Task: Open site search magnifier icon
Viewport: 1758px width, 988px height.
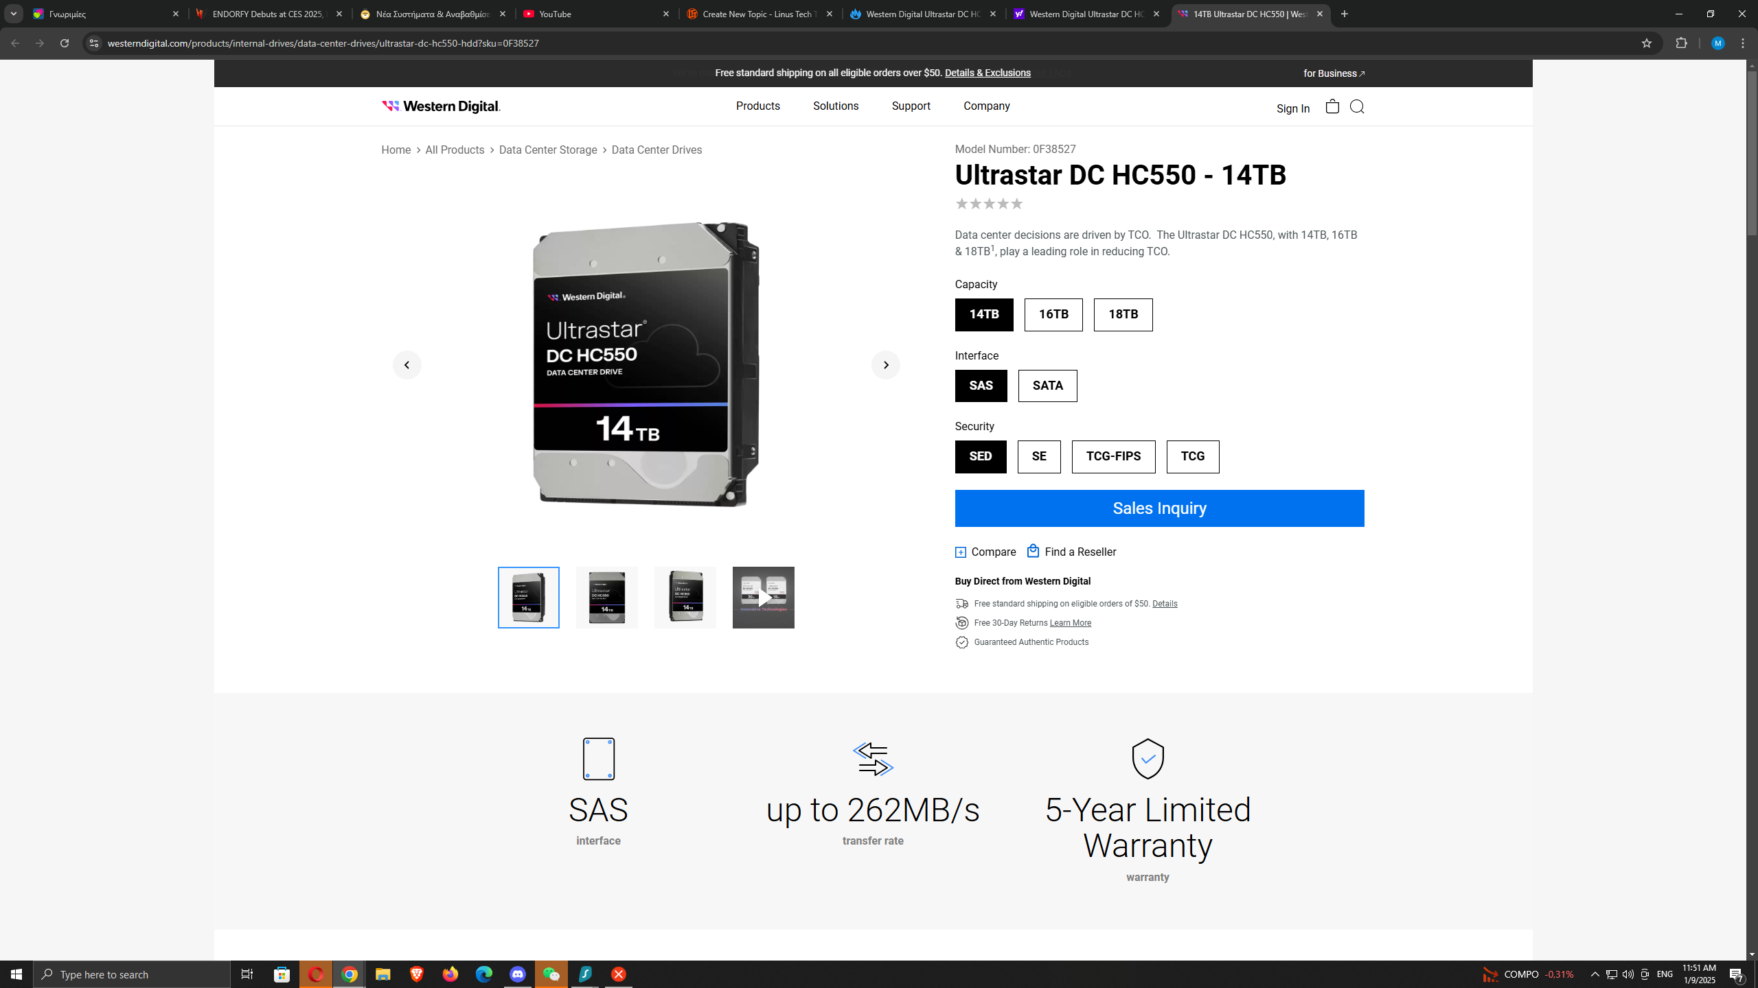Action: 1357,106
